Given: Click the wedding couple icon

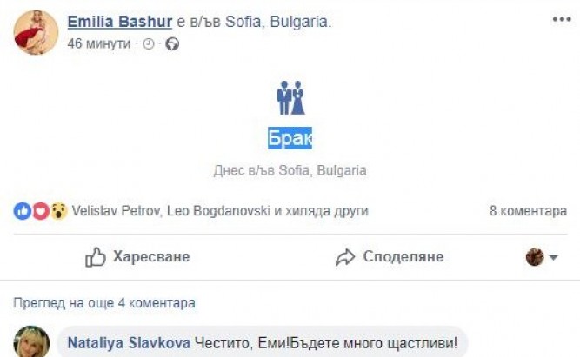Looking at the screenshot, I should pos(290,97).
